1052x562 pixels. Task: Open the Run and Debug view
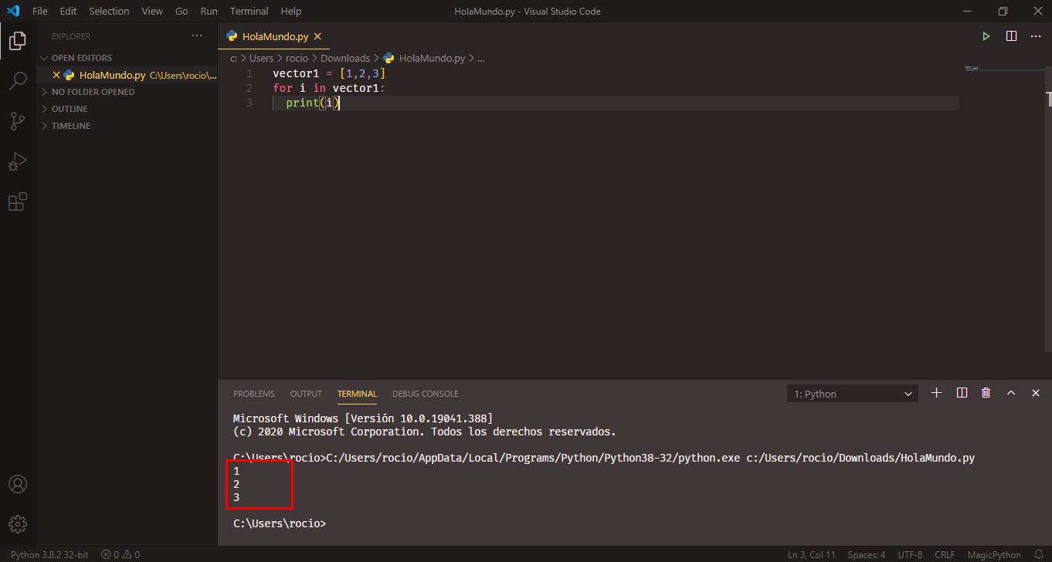(x=17, y=161)
